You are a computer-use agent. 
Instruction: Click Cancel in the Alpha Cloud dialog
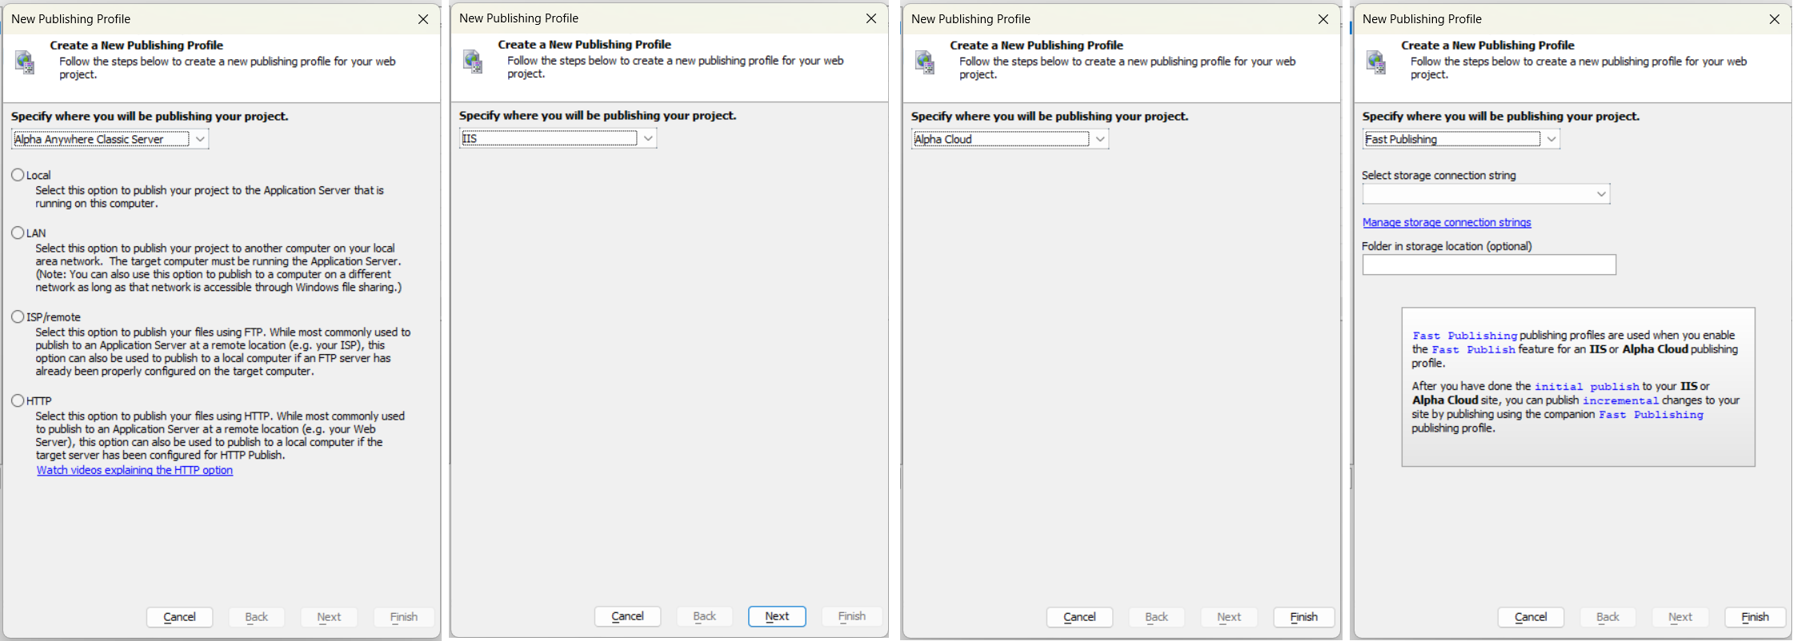pyautogui.click(x=1079, y=617)
